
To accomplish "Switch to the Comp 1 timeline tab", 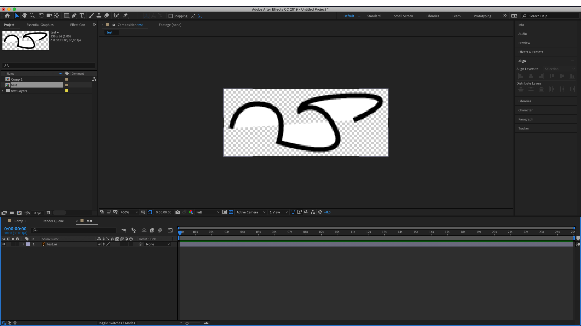I will [20, 221].
